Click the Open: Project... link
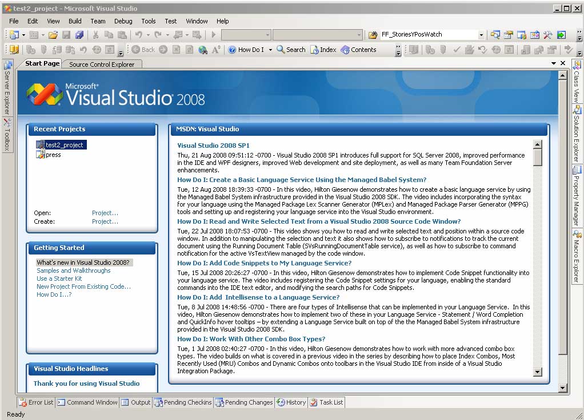Screen dimensions: 584x420 click(105, 213)
